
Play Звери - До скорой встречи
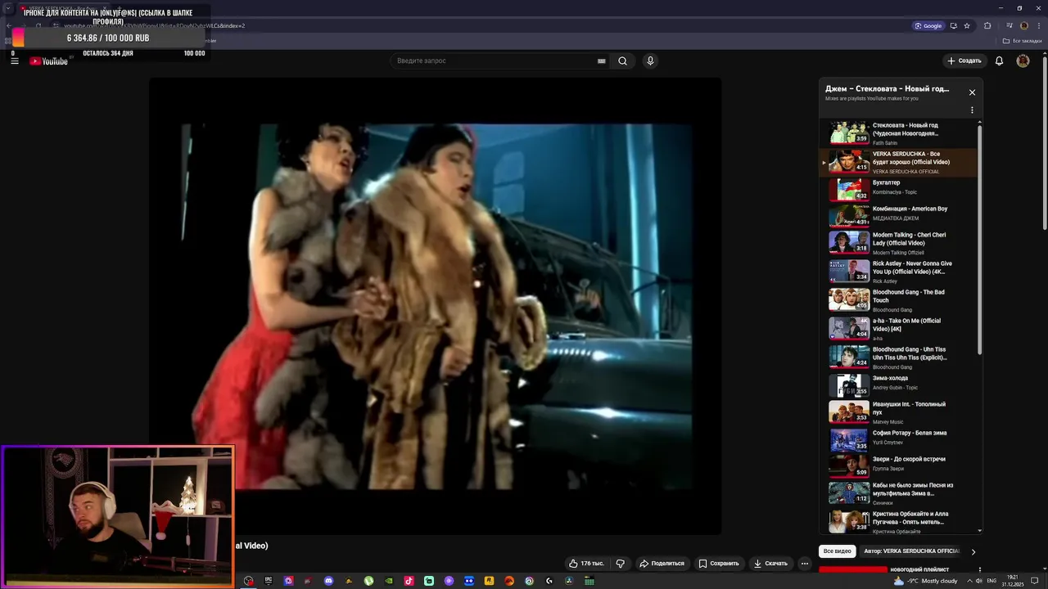pyautogui.click(x=898, y=466)
